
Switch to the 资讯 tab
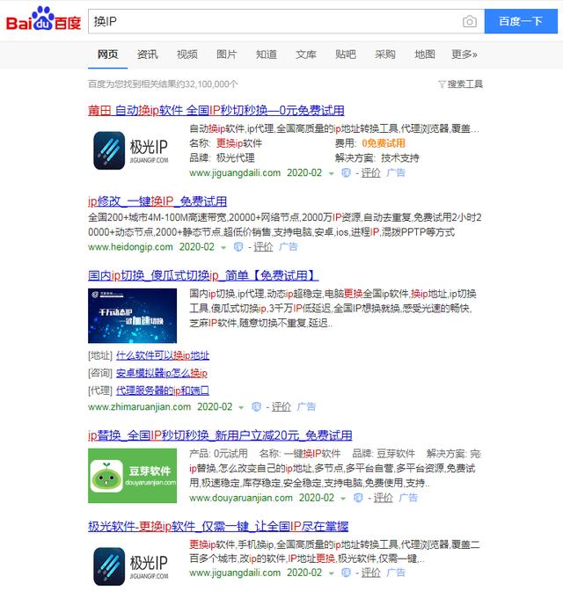[147, 55]
